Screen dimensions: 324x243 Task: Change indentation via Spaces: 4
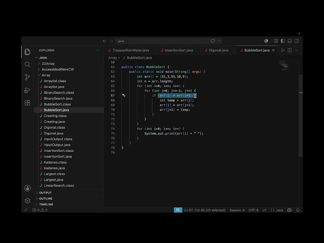[237, 210]
